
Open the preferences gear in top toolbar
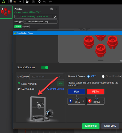39,2
